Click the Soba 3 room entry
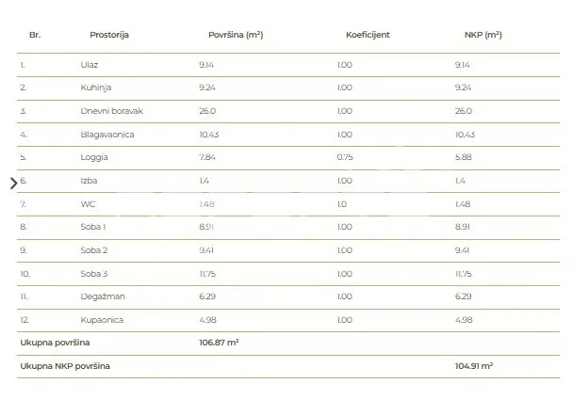Screen dimensions: 573x400 point(94,274)
